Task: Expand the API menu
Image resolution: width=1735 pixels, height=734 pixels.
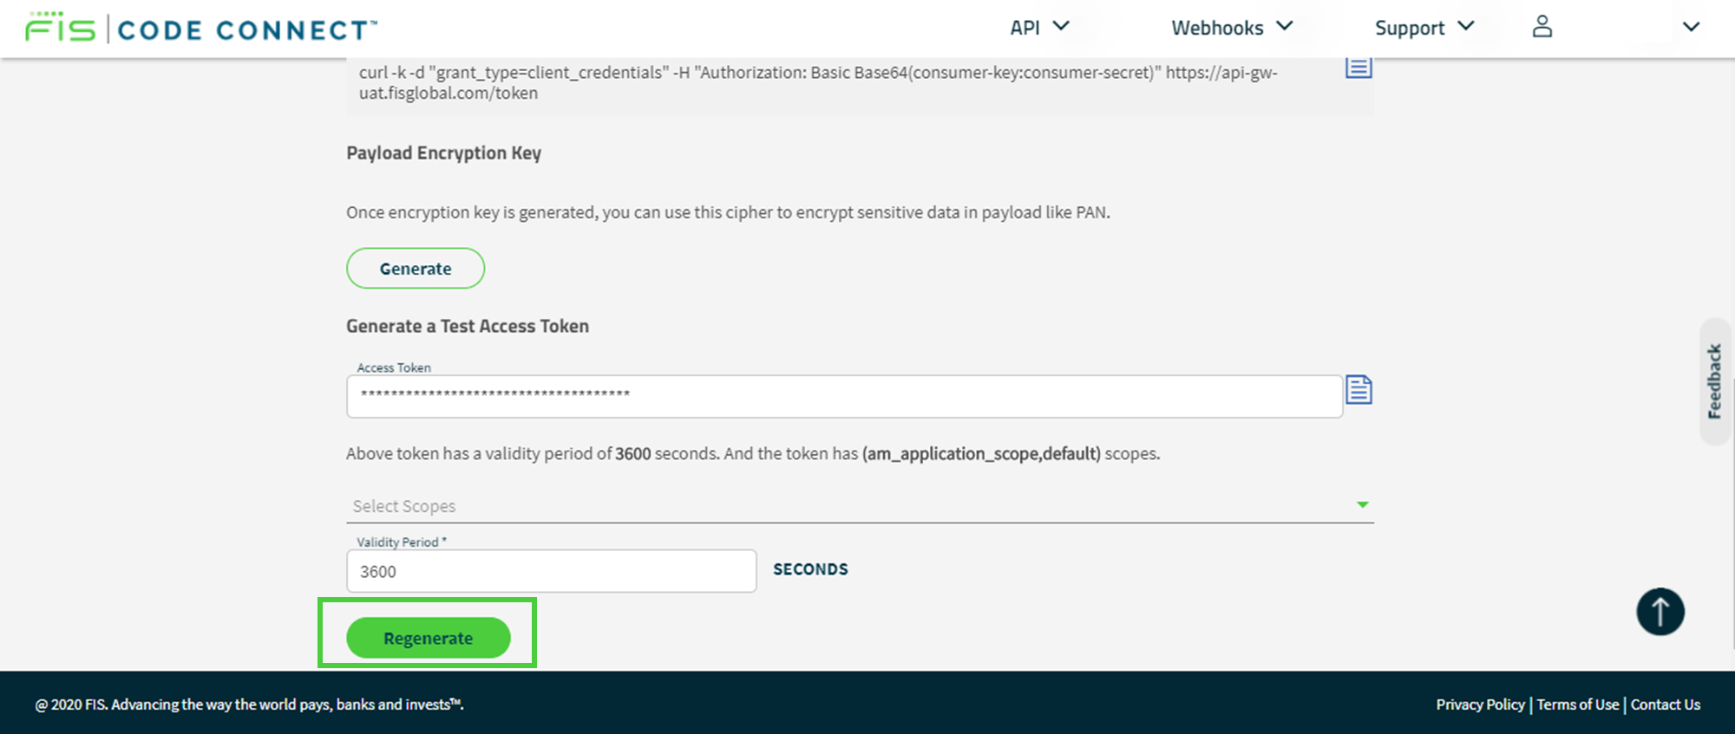Action: click(x=1039, y=28)
